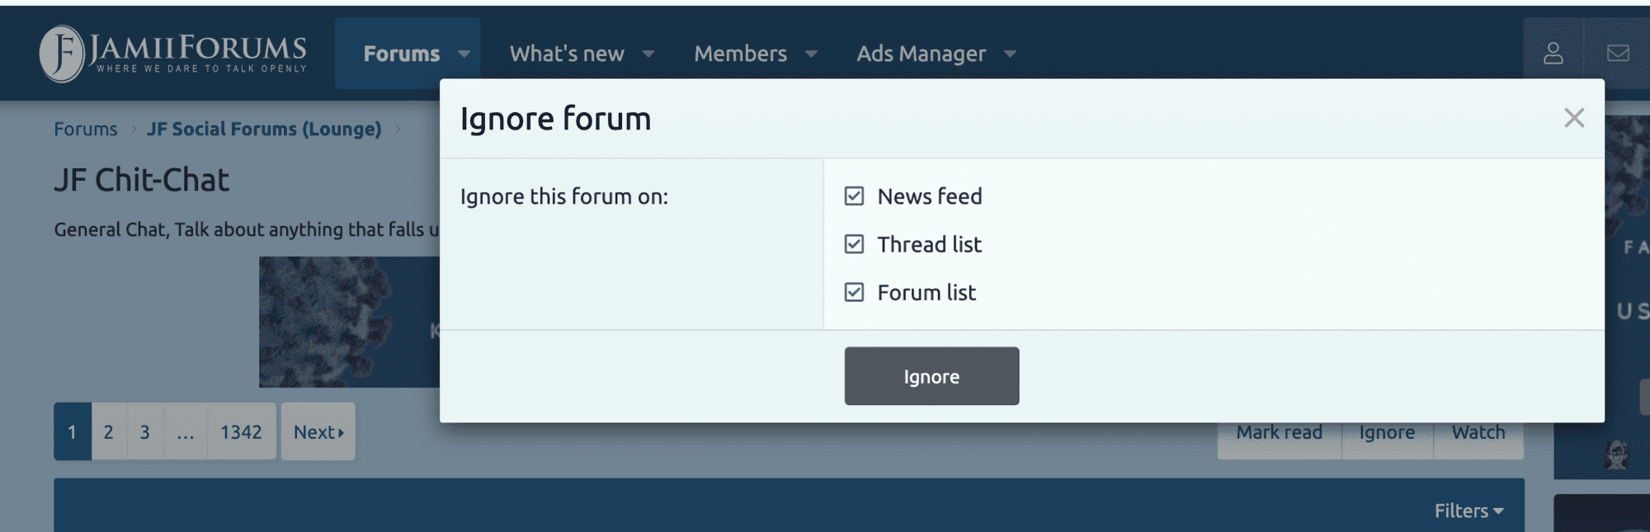1650x532 pixels.
Task: Uncheck the News feed checkbox
Action: click(854, 196)
